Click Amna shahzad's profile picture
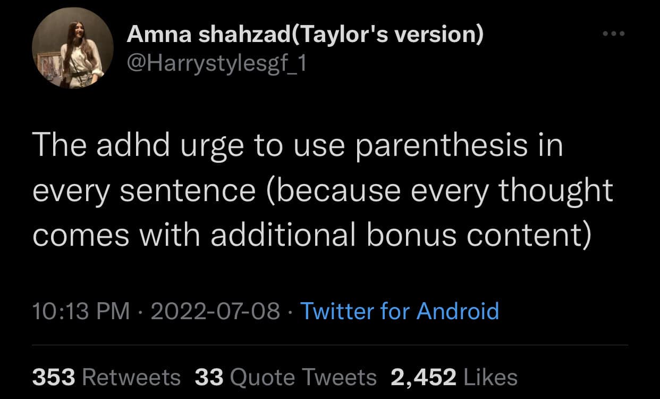Viewport: 660px width, 399px height. [x=73, y=48]
